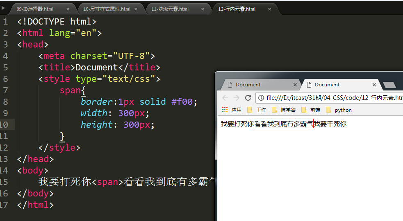Image resolution: width=403 pixels, height=221 pixels.
Task: View site information icon in the address bar
Action: pos(261,98)
